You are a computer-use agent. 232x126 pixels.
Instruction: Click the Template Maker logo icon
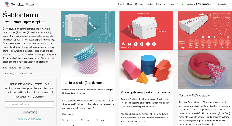[7, 4]
